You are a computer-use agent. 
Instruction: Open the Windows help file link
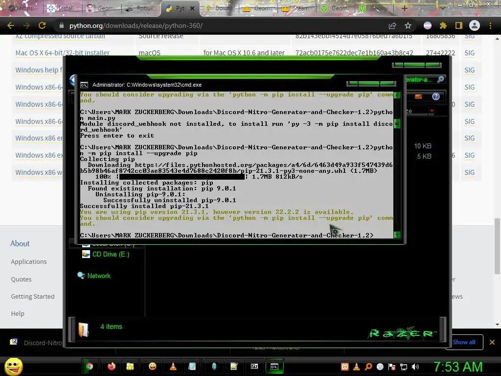point(39,70)
